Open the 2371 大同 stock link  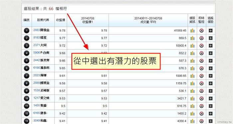[x=40, y=45]
